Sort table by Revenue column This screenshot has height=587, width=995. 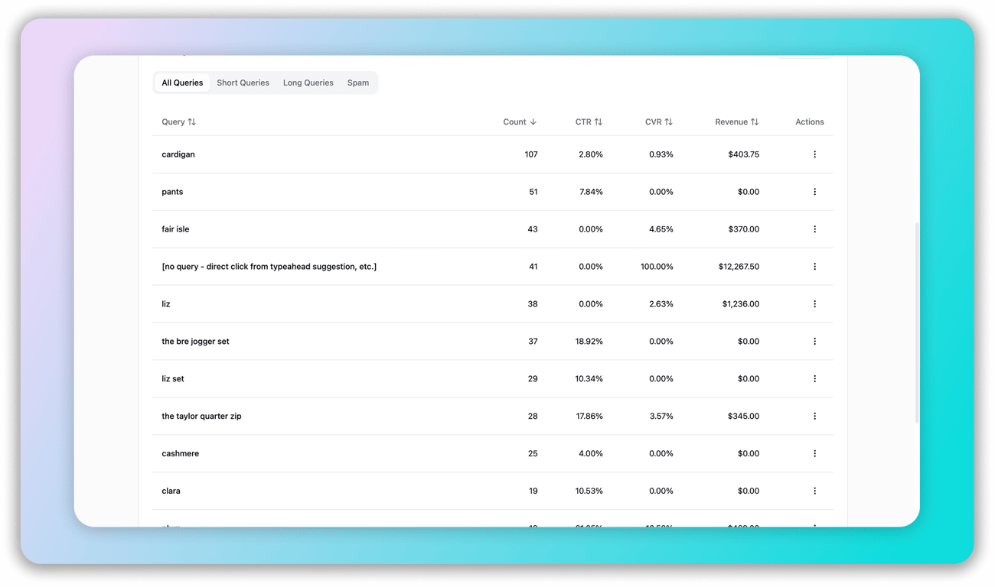pyautogui.click(x=737, y=122)
